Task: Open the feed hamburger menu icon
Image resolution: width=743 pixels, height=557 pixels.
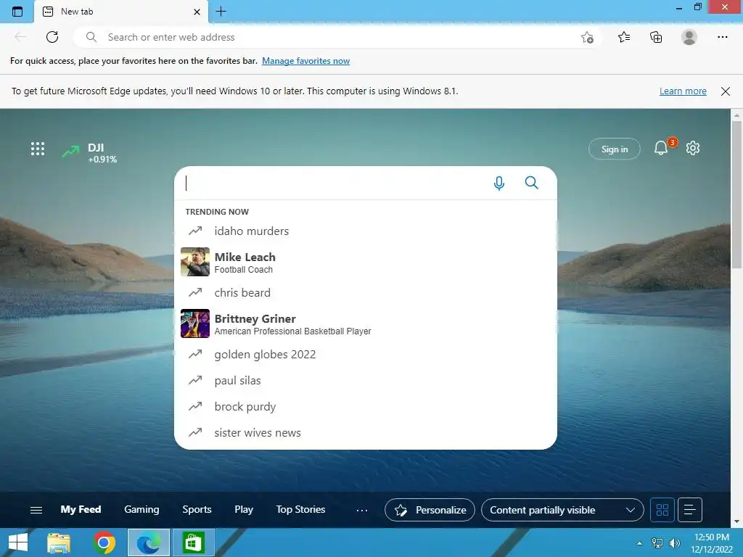Action: [36, 510]
